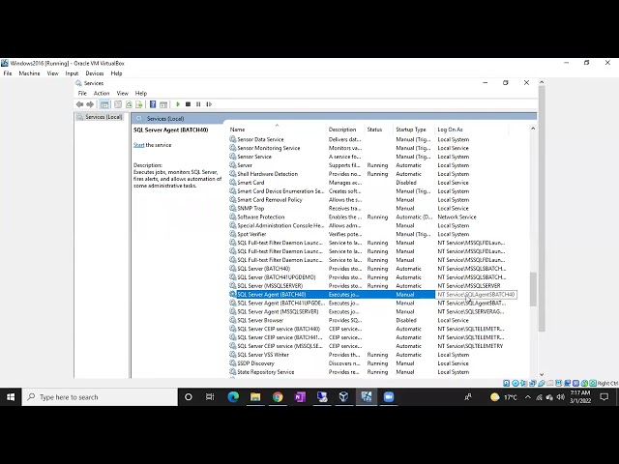Open File Explorer from the taskbar

[255, 397]
